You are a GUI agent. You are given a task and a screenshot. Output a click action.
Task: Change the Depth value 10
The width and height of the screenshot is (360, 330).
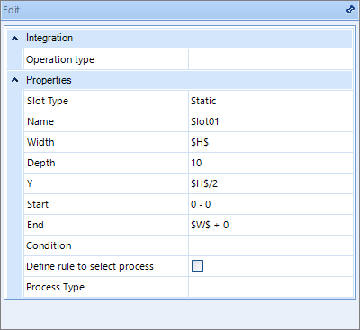pos(271,163)
